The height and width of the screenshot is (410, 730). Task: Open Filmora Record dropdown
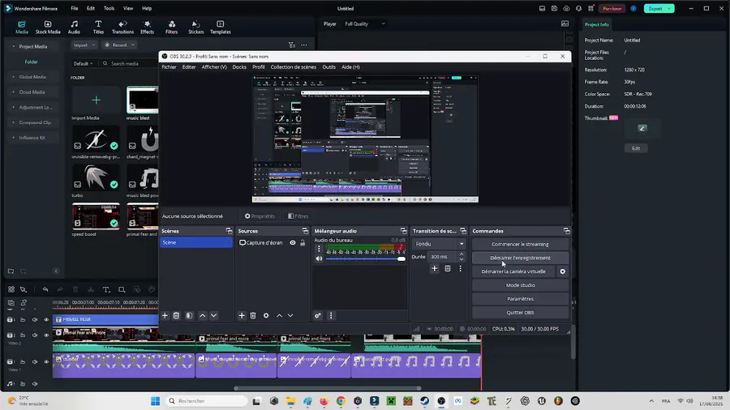pyautogui.click(x=119, y=45)
